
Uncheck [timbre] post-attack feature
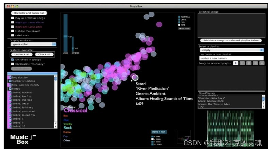[x=10, y=111]
